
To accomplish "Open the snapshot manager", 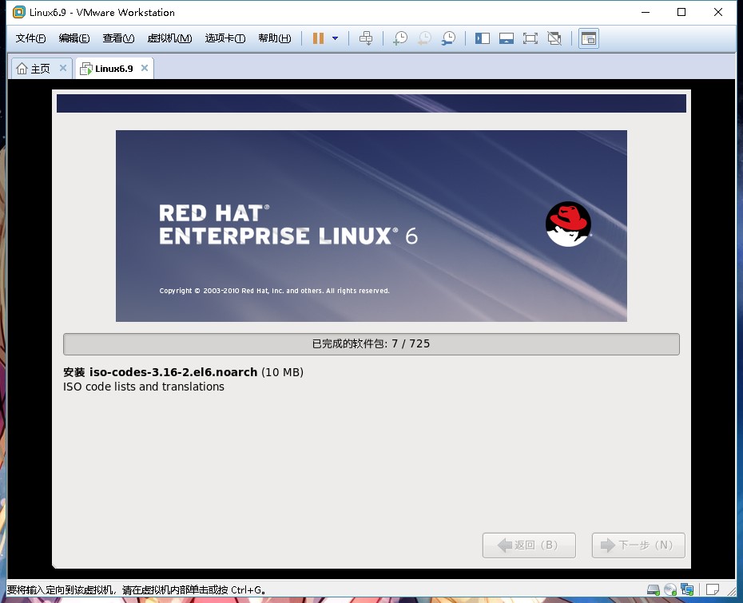I will (x=448, y=38).
